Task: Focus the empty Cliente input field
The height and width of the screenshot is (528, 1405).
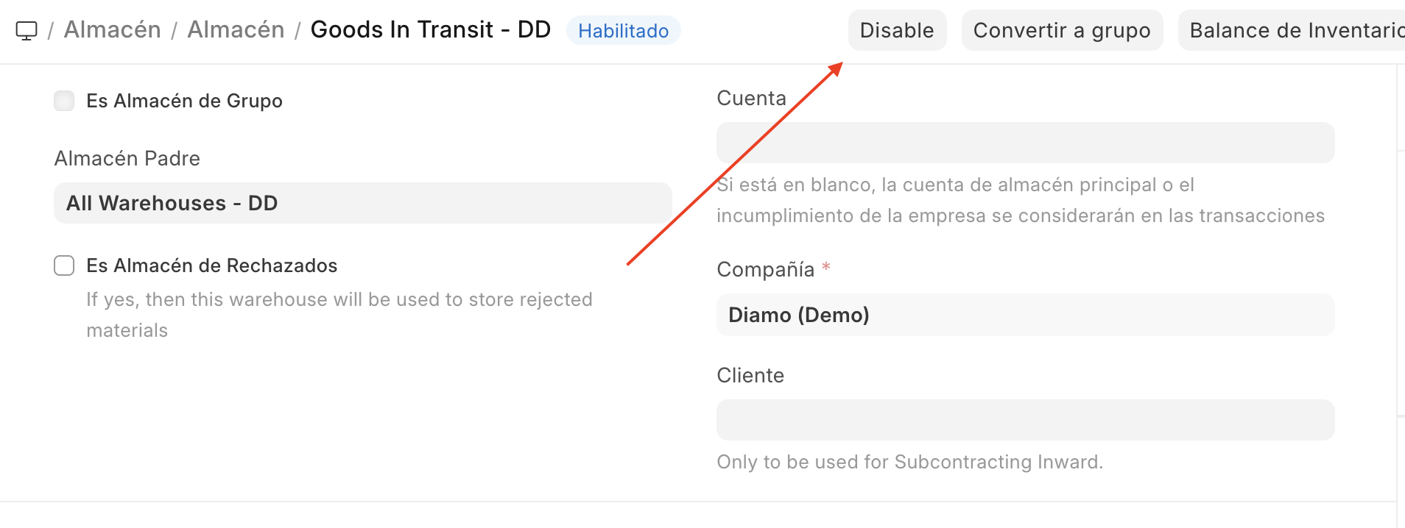Action: pyautogui.click(x=1025, y=420)
